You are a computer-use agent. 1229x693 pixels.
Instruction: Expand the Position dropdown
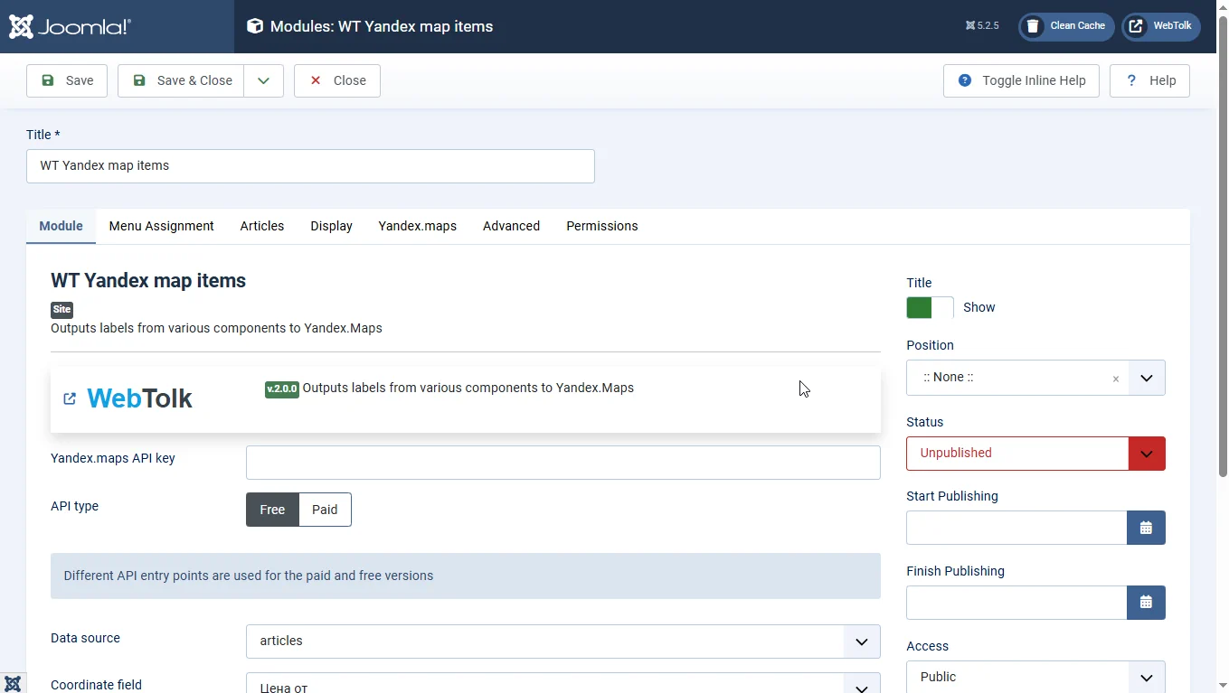point(1147,378)
